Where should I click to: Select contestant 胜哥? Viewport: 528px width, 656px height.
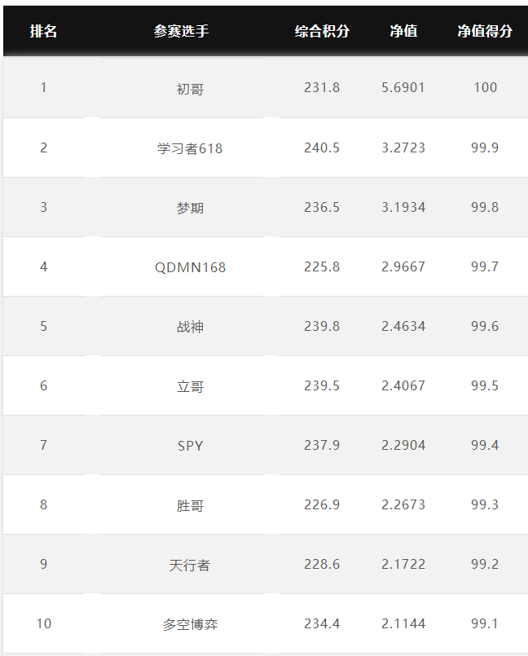[190, 505]
